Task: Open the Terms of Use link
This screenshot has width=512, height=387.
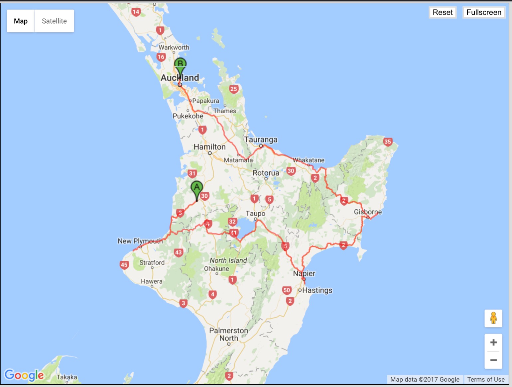Action: (x=486, y=379)
